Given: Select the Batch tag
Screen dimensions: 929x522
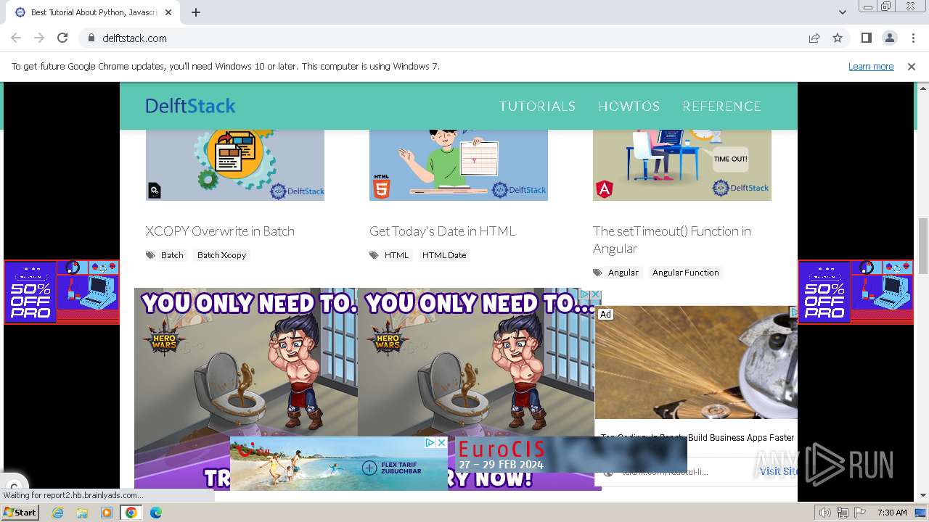Looking at the screenshot, I should pyautogui.click(x=172, y=255).
